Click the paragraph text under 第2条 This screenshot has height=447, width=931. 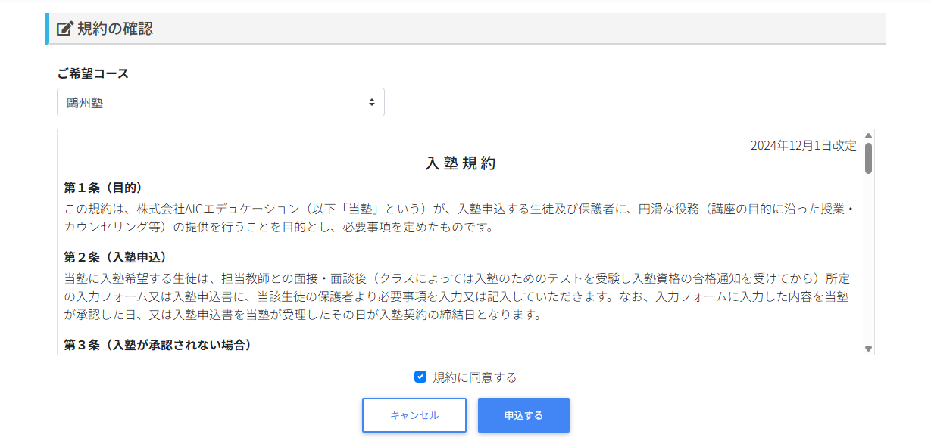455,296
